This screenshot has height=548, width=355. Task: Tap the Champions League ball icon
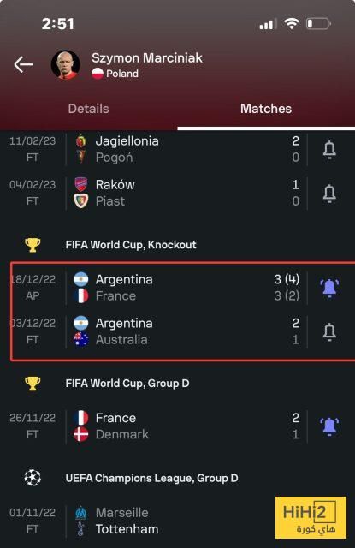33,478
